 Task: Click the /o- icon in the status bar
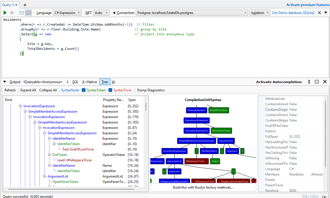[x=325, y=196]
